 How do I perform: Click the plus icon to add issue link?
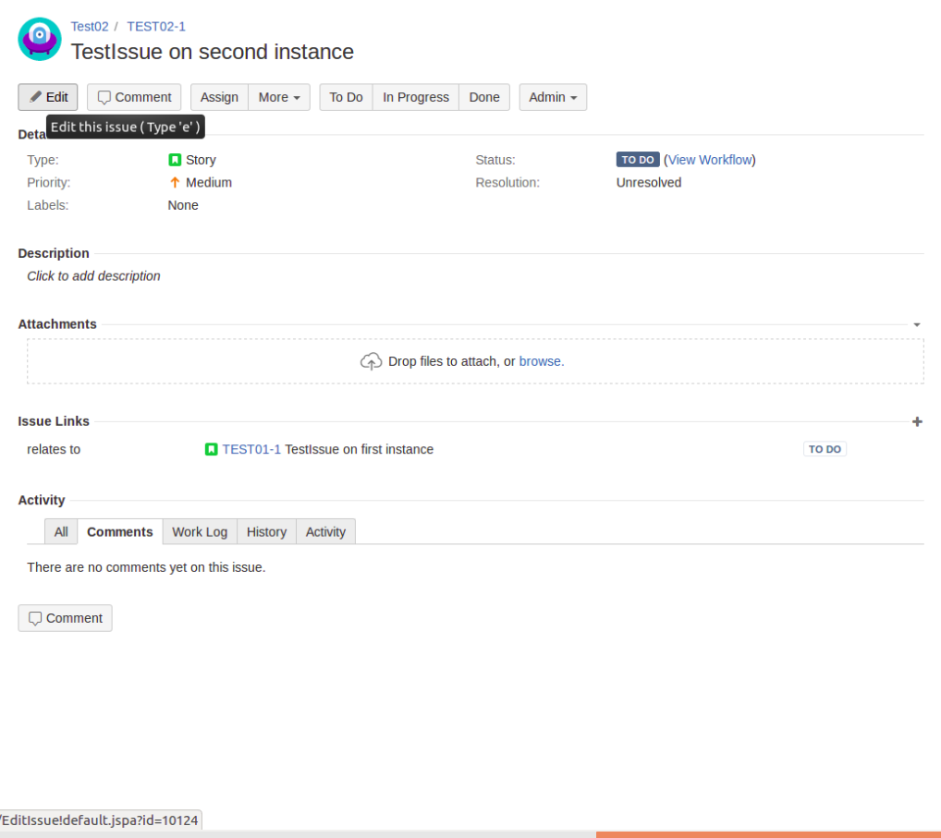917,421
